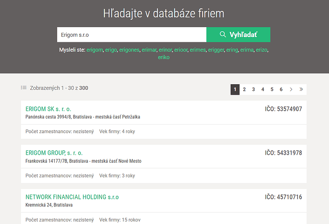The image size is (329, 224).
Task: Open the ERIGOM SK s. r. o. company
Action: (48, 109)
